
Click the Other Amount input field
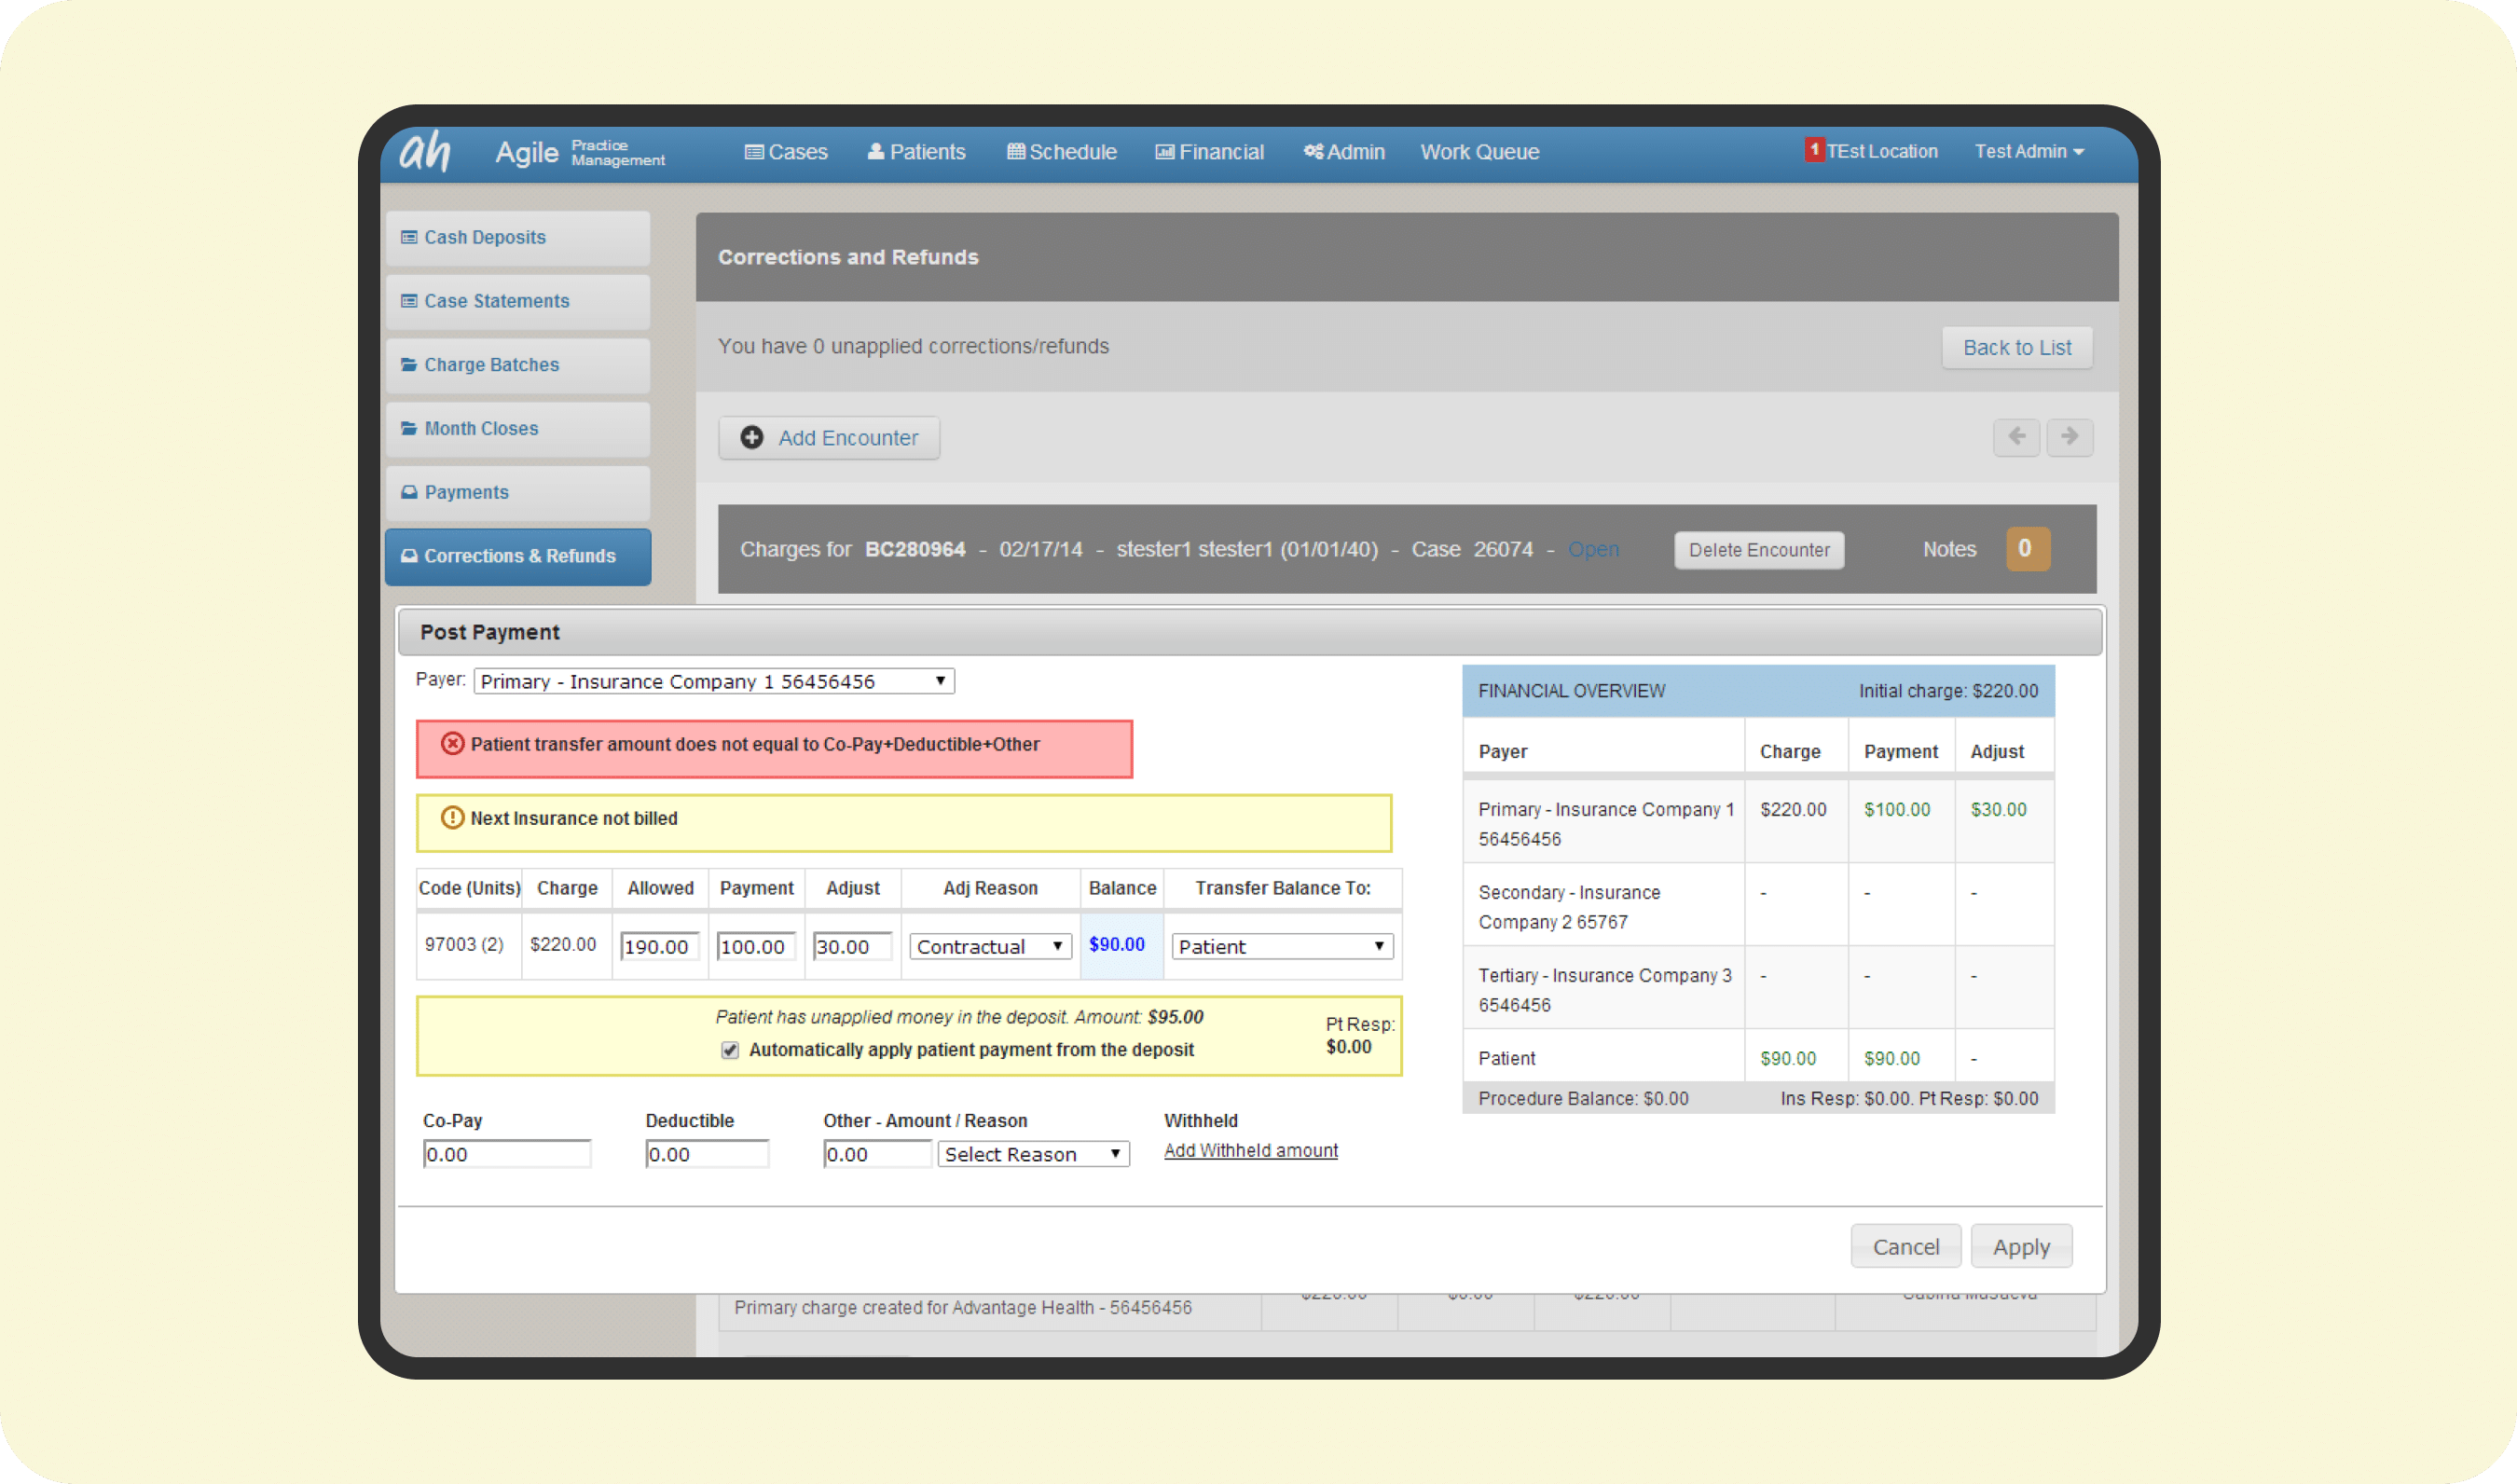click(x=877, y=1155)
